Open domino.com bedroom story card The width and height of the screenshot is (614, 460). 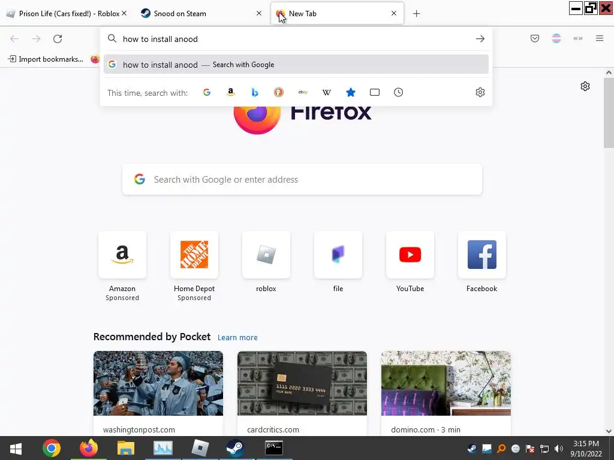[446, 393]
